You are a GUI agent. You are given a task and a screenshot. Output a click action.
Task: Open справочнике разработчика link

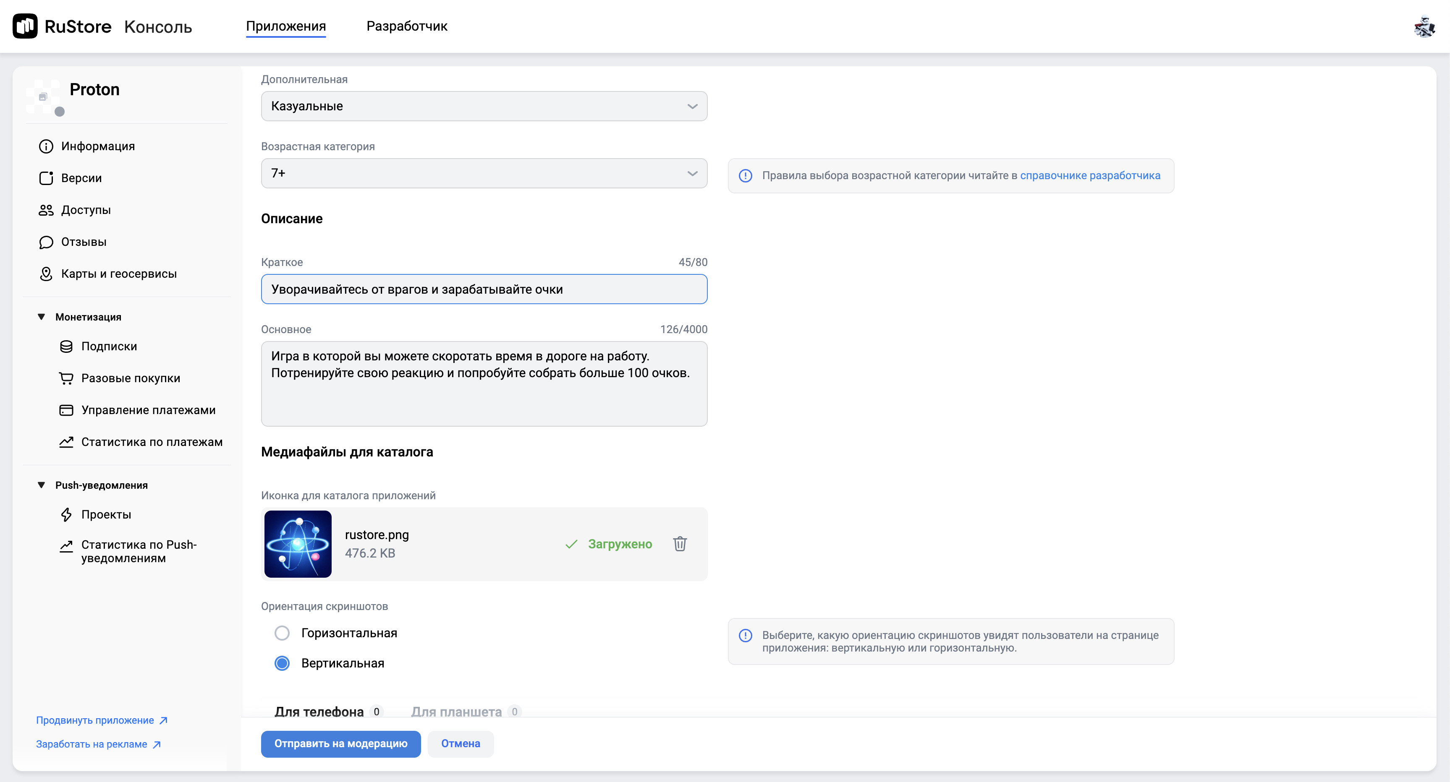click(1090, 175)
